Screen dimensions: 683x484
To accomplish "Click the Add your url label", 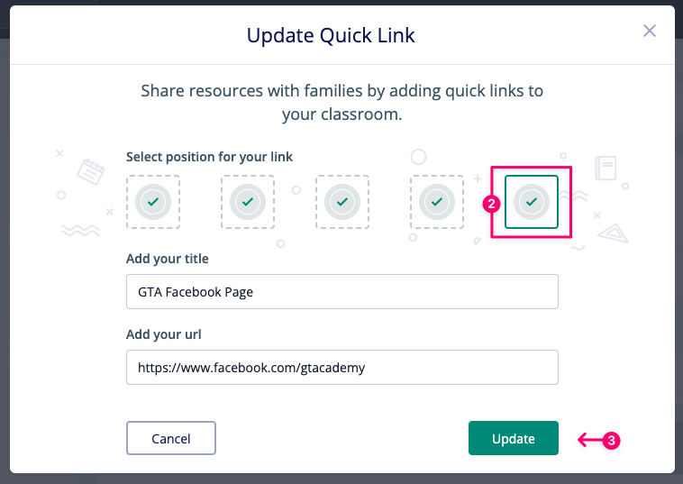I will click(x=163, y=334).
